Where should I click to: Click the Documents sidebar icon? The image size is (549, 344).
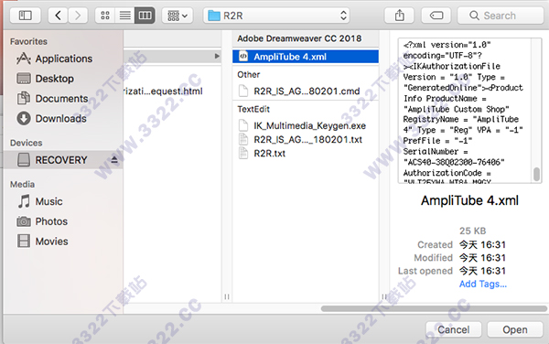pyautogui.click(x=24, y=98)
